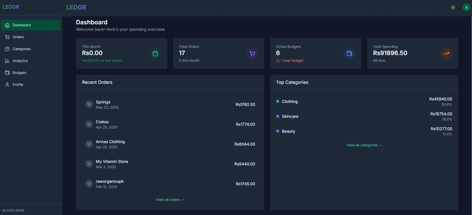Image resolution: width=472 pixels, height=215 pixels.
Task: Open the Dashboard menu item
Action: (x=31, y=25)
